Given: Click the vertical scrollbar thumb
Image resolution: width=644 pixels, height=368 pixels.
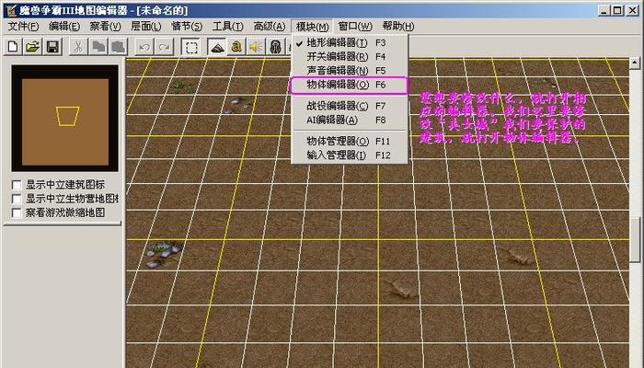Looking at the screenshot, I should tap(635, 240).
